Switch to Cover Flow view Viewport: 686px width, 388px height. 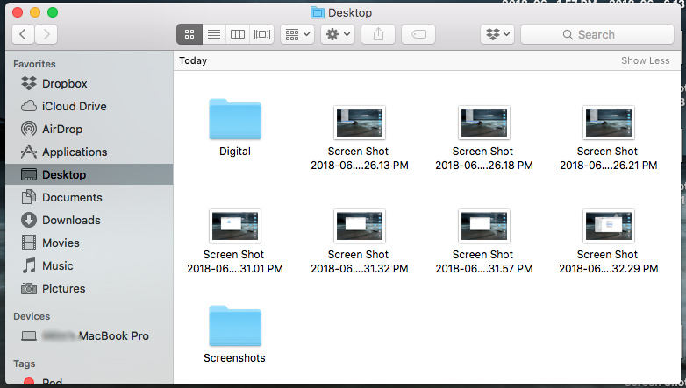click(x=262, y=34)
